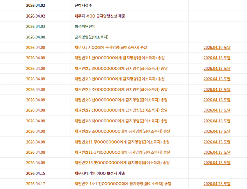This screenshot has height=189, width=247.
Task: Click date 2026.04.02 in 신청서접수 row
Action: click(x=36, y=6)
